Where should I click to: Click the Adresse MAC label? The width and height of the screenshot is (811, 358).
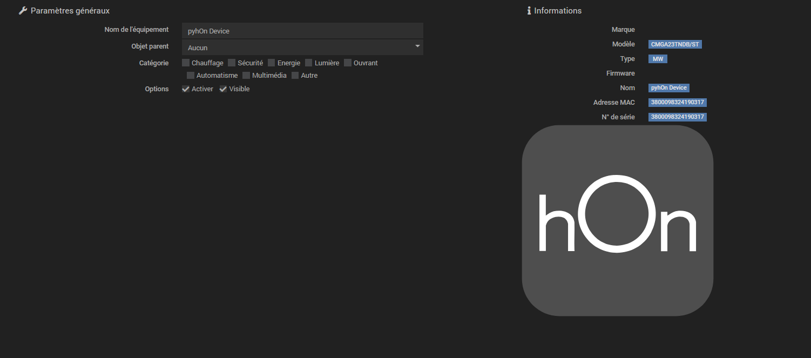point(614,103)
